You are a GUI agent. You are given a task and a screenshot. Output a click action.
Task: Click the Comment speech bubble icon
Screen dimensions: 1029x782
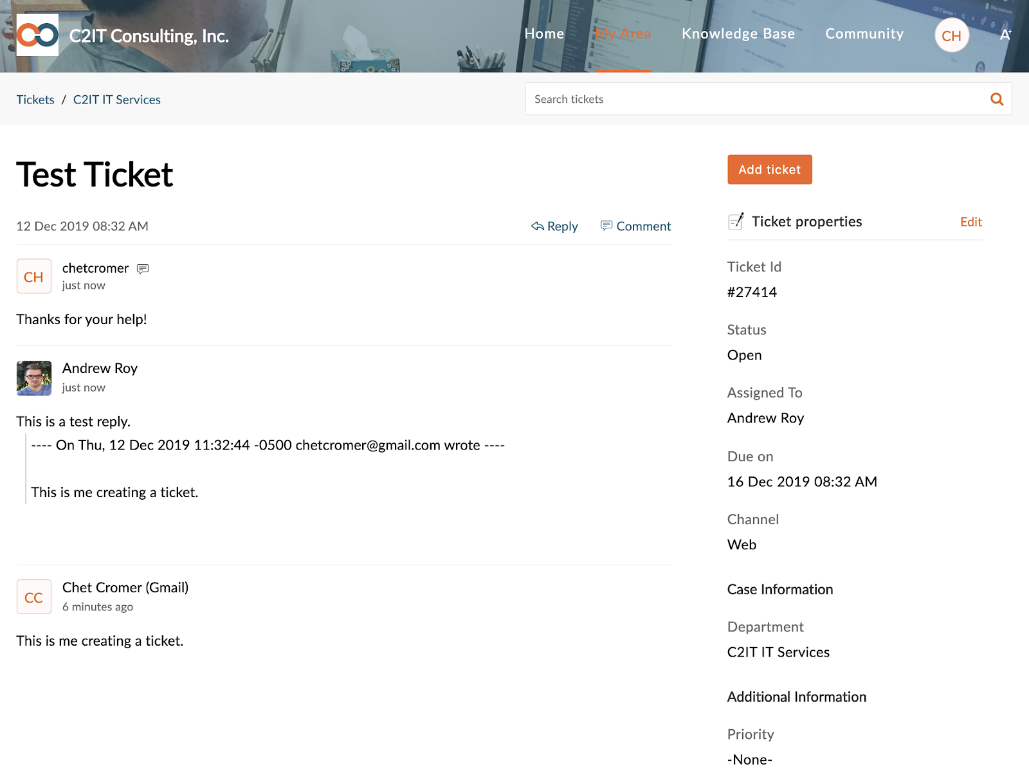point(606,226)
